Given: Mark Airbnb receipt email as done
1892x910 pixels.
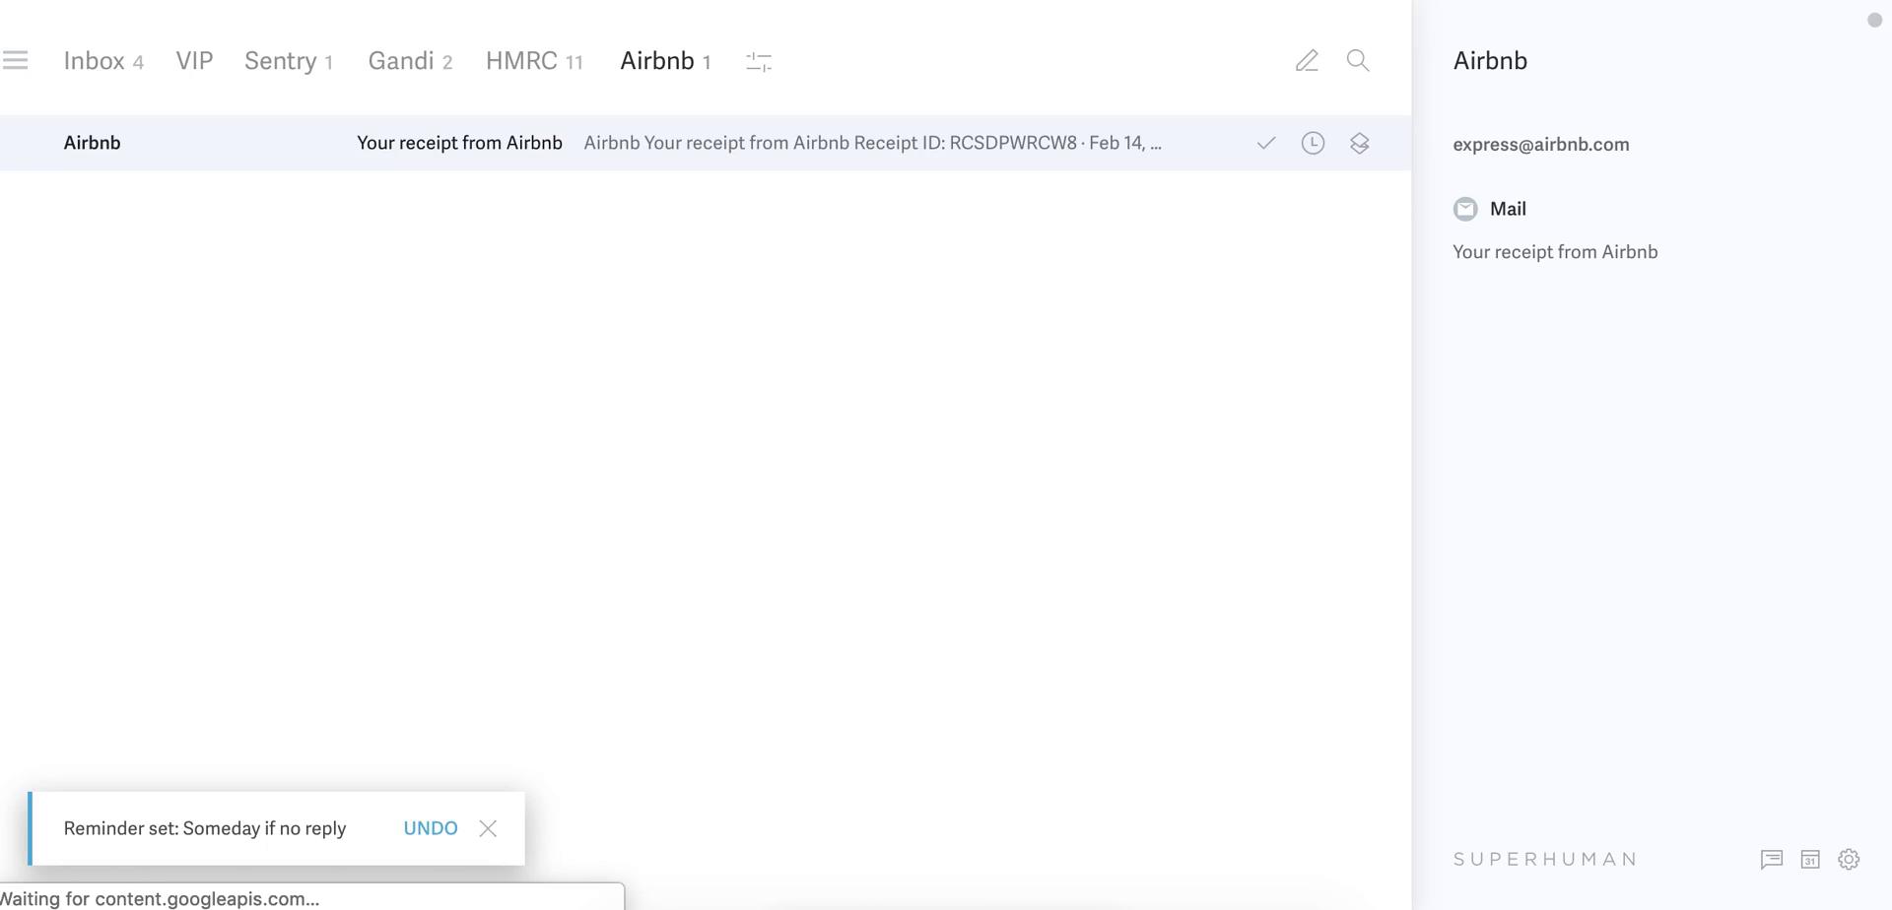Looking at the screenshot, I should tap(1266, 144).
